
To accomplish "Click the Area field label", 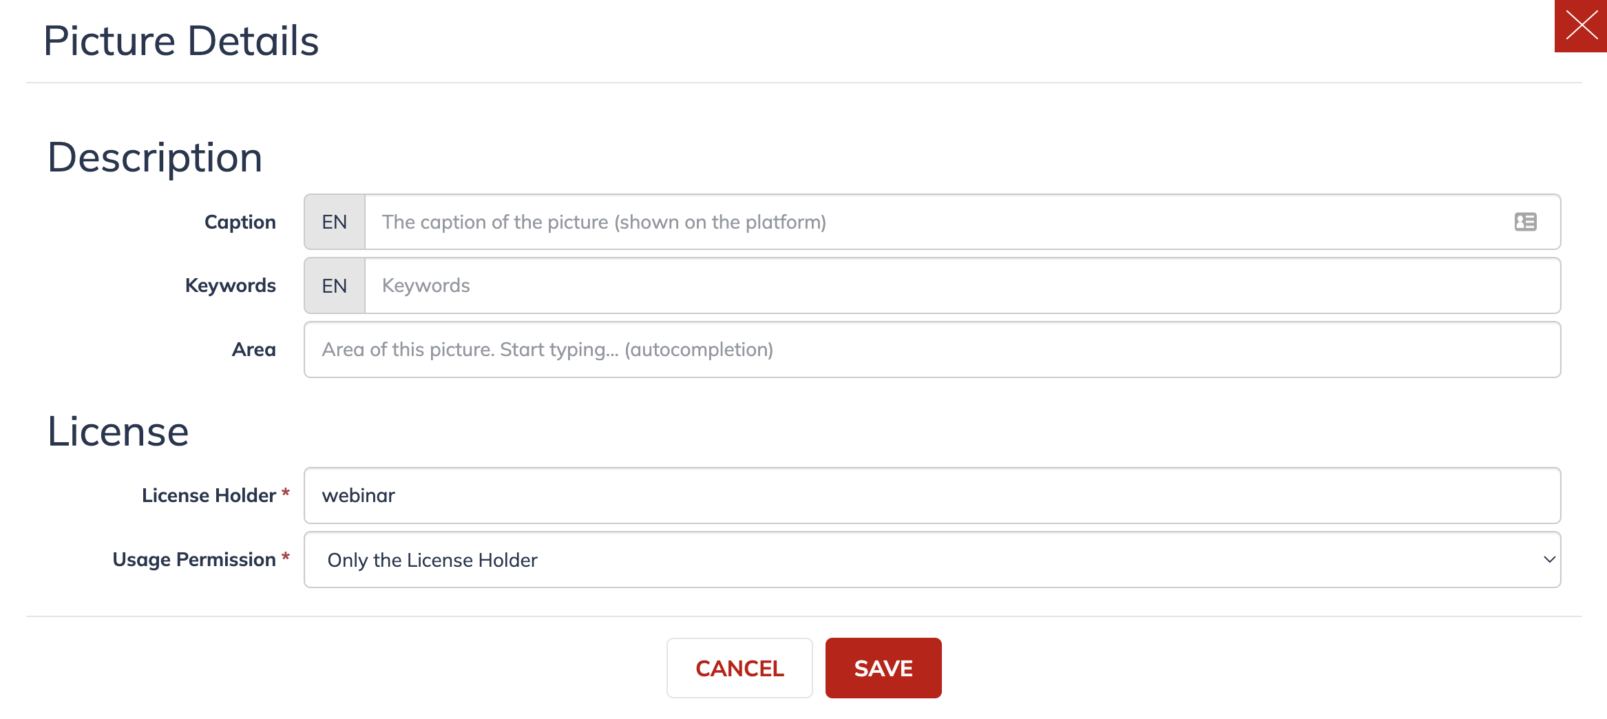I will tap(254, 350).
